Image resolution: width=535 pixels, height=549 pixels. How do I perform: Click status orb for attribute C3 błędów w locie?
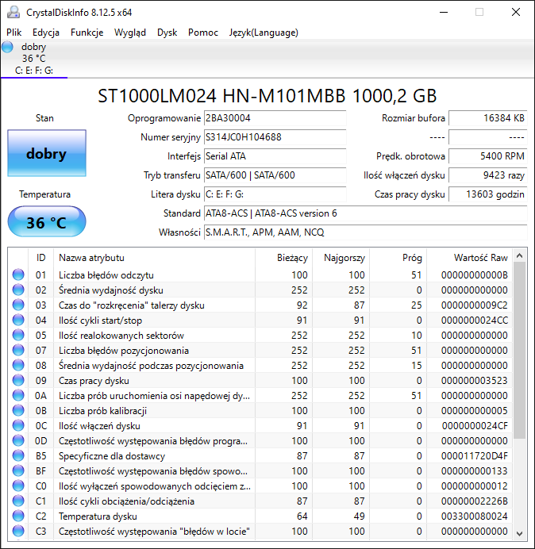pyautogui.click(x=18, y=531)
